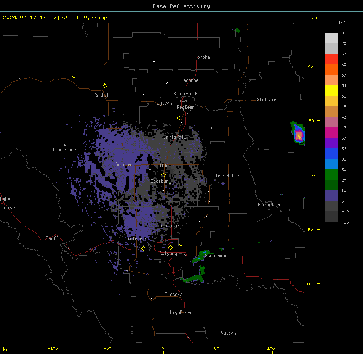Click the 65 value in dBZ legend
The height and width of the screenshot is (354, 363).
click(x=344, y=54)
